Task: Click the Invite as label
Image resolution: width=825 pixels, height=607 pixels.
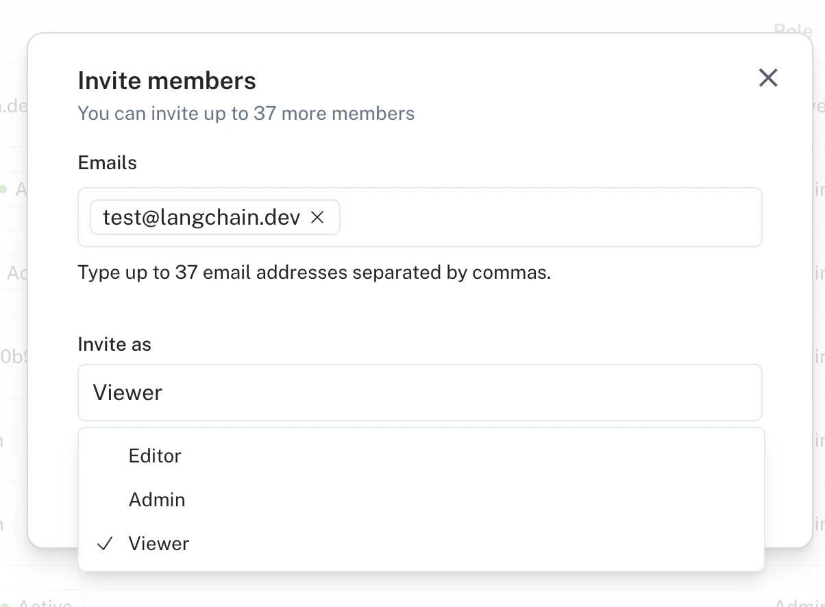Action: (114, 344)
